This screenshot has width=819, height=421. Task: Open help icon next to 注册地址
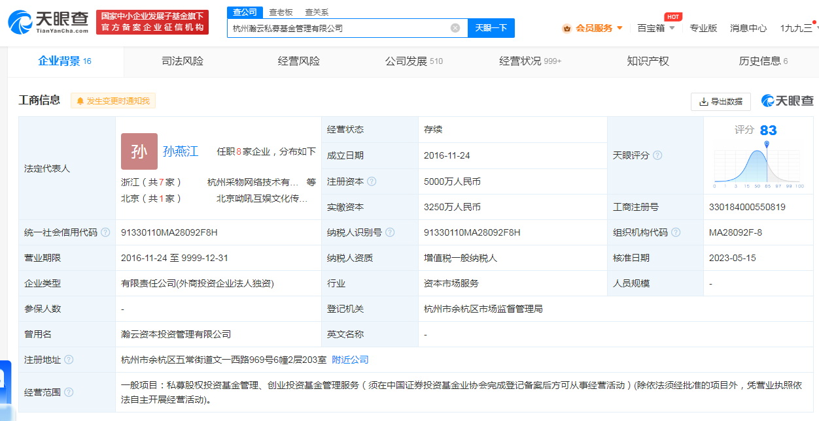pyautogui.click(x=69, y=360)
